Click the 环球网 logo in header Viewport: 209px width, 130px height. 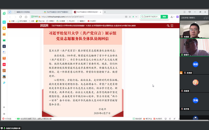pos(44,25)
